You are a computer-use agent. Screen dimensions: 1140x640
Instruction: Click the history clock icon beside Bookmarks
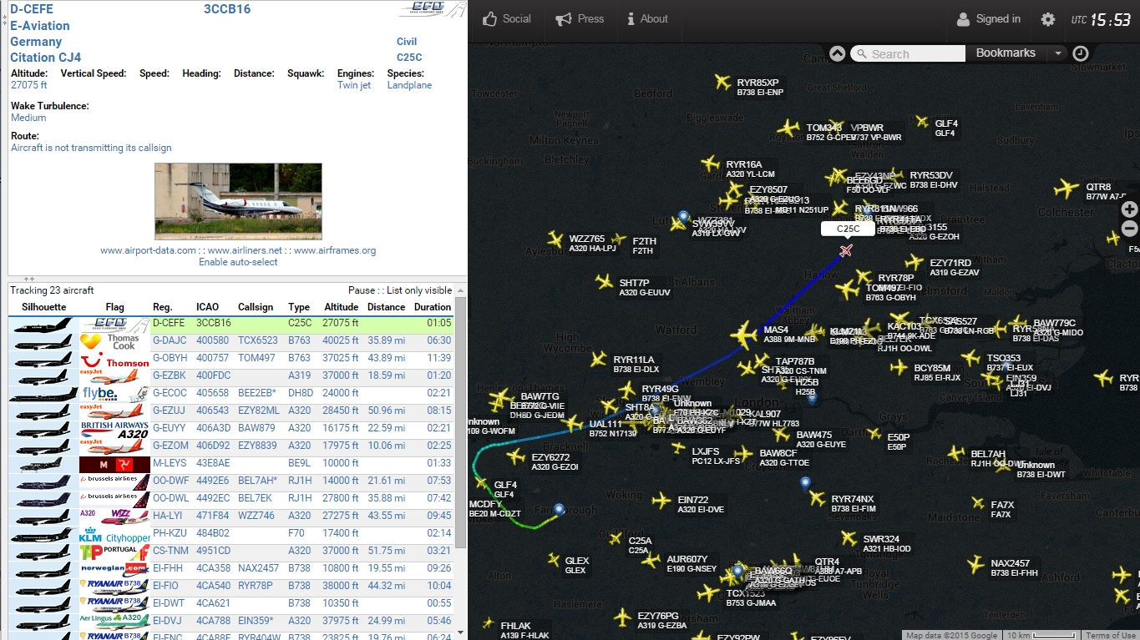point(1082,53)
